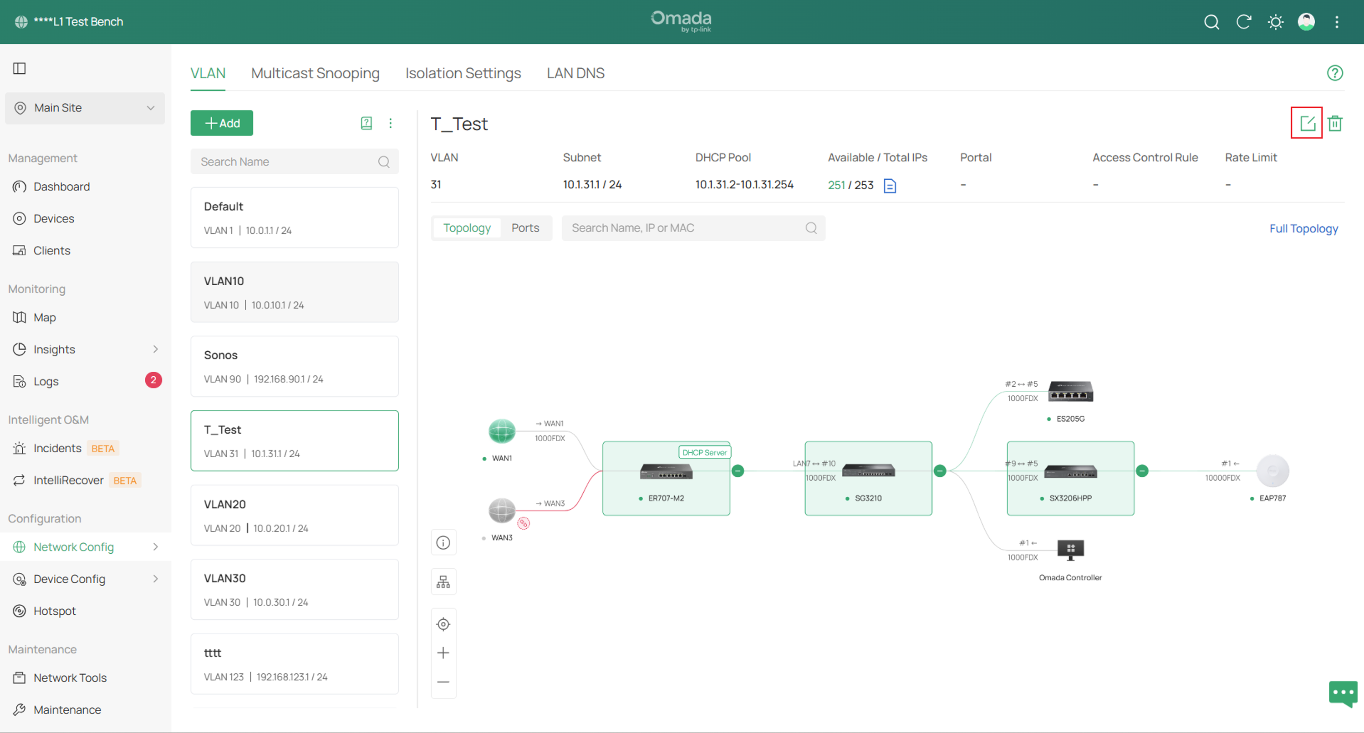Select the Sonos VLAN 90 card
This screenshot has height=733, width=1364.
(x=295, y=366)
